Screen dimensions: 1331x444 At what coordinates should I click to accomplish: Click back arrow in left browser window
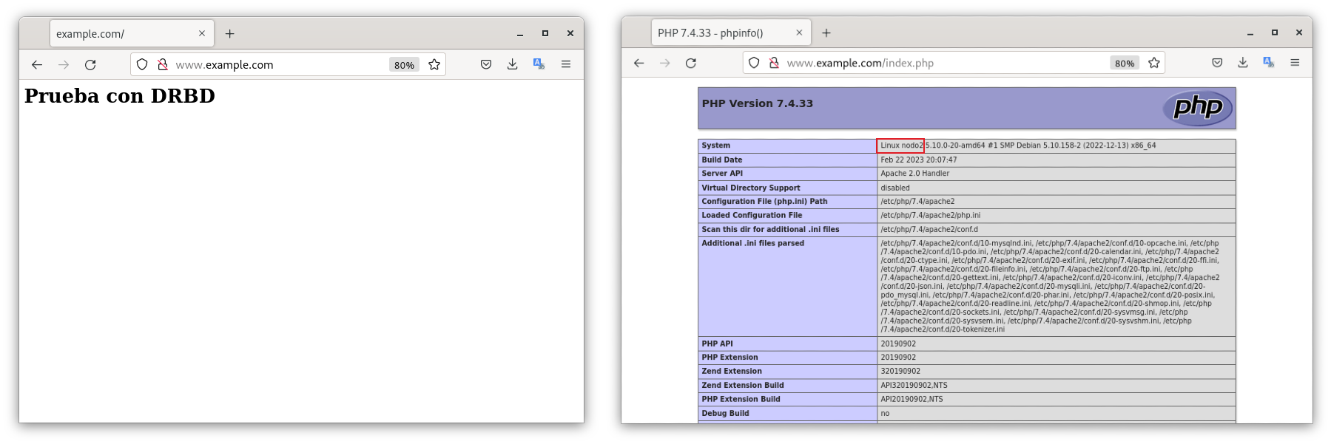[37, 65]
